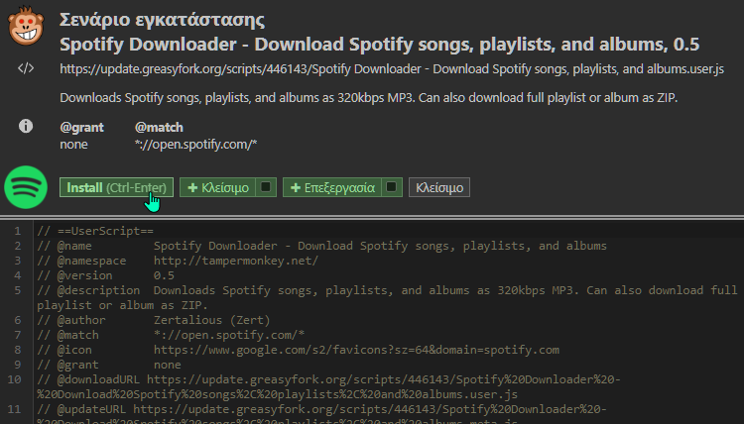Click the '// @downloadURL' code line

click(328, 387)
